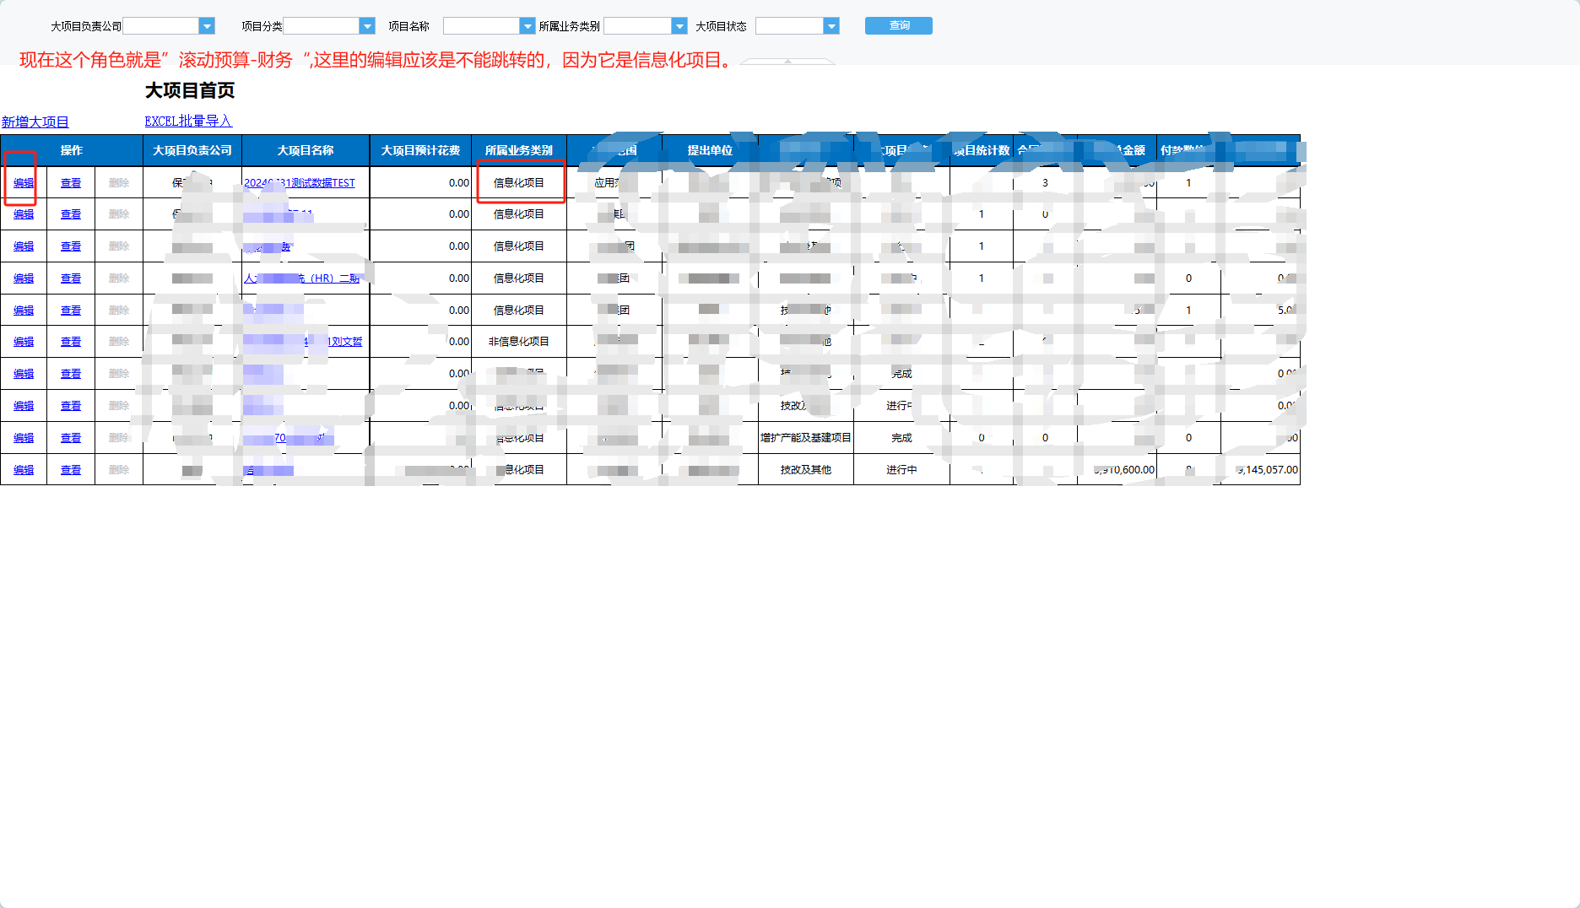Click the 查询 search button
The width and height of the screenshot is (1580, 908).
pos(899,25)
